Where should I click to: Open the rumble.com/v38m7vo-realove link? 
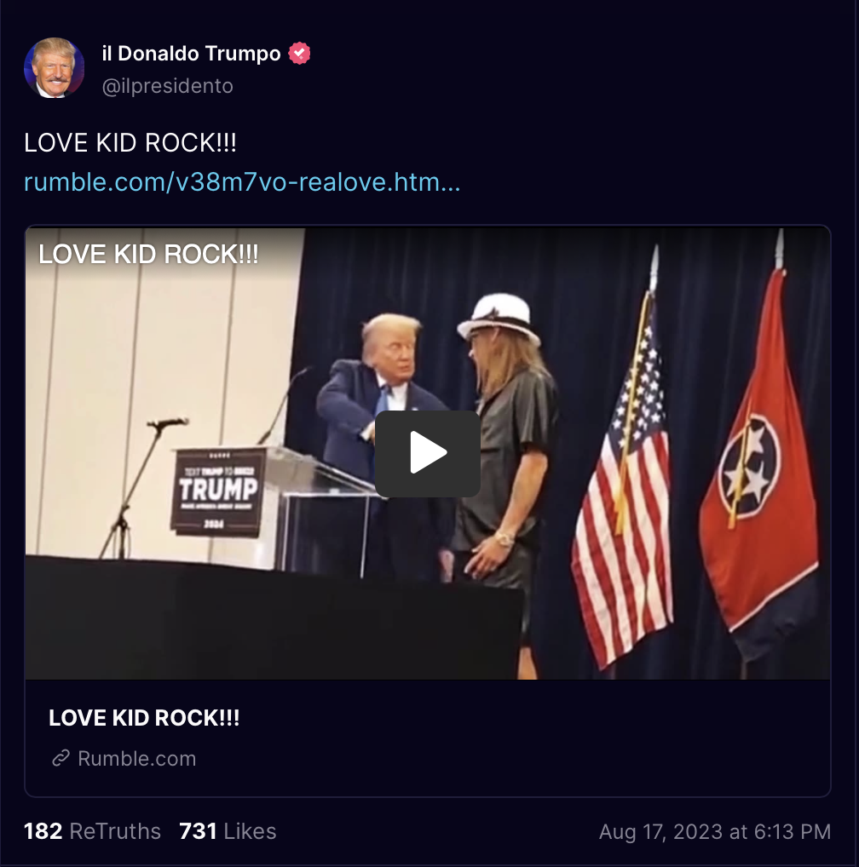click(242, 182)
